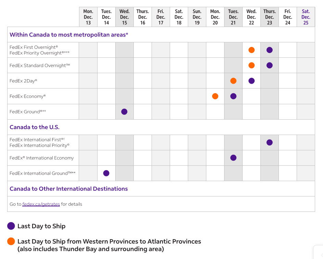Select the "FedEx International Priority" label
Image resolution: width=323 pixels, height=259 pixels.
pyautogui.click(x=39, y=145)
